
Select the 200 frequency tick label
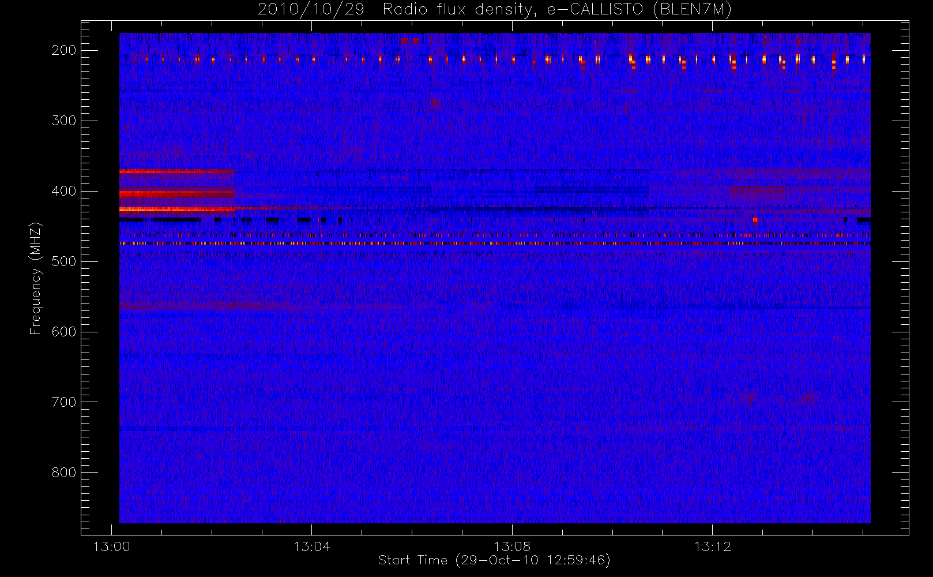[x=63, y=50]
